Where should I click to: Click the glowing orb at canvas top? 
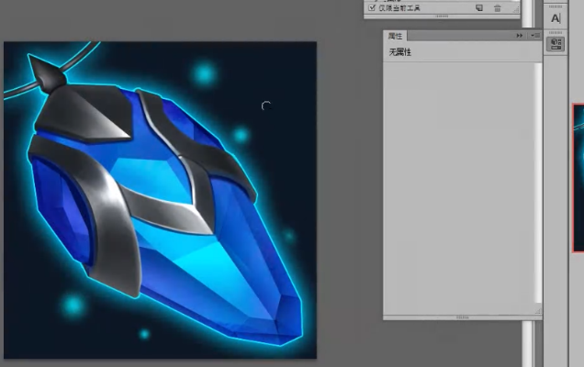pos(203,73)
